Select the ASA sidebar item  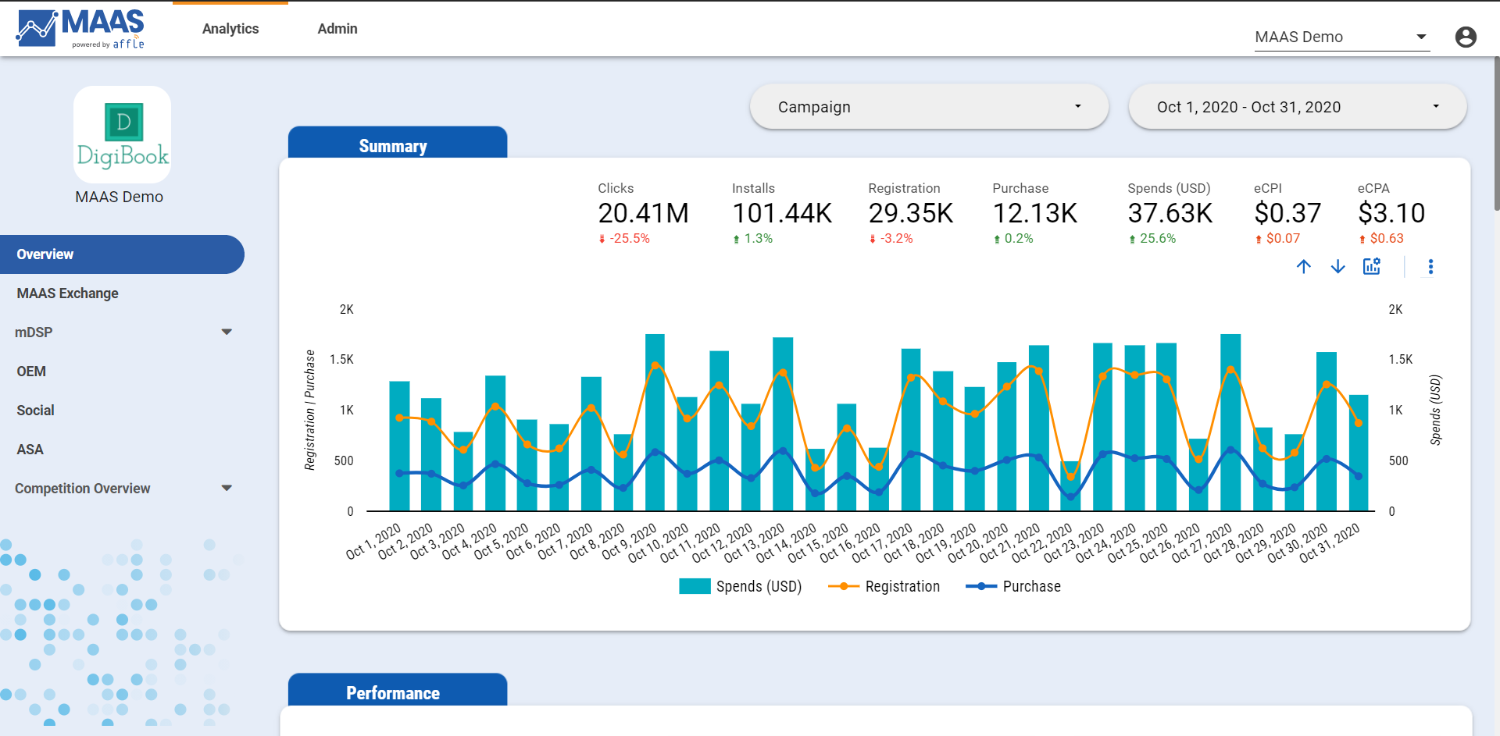[x=30, y=449]
